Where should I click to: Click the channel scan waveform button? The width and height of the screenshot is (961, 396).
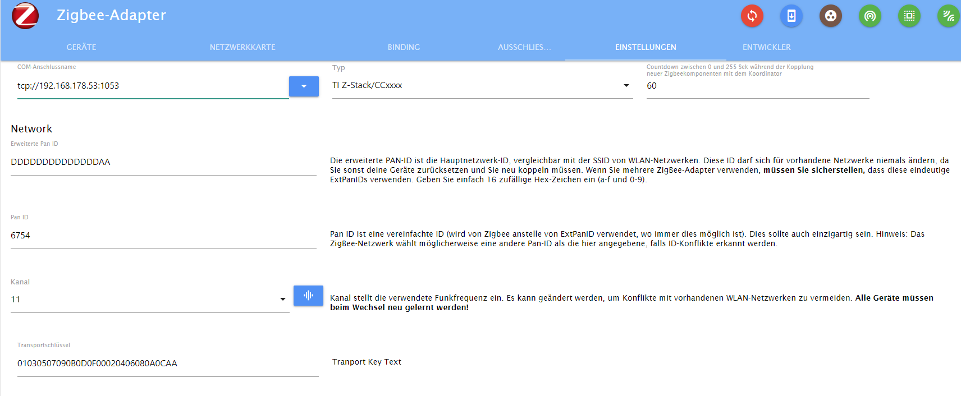click(308, 296)
